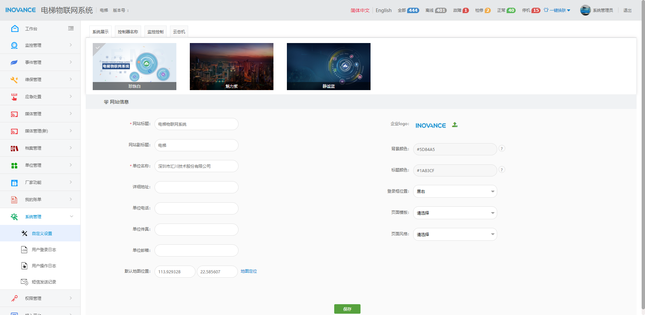This screenshot has width=645, height=315.
Task: Upload a new 企业logo with the green icon
Action: [x=455, y=125]
